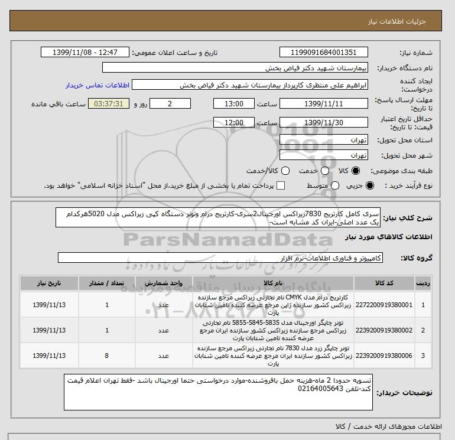The image size is (455, 440).
Task: Click واحد شمارش column header
Action: click(x=164, y=283)
